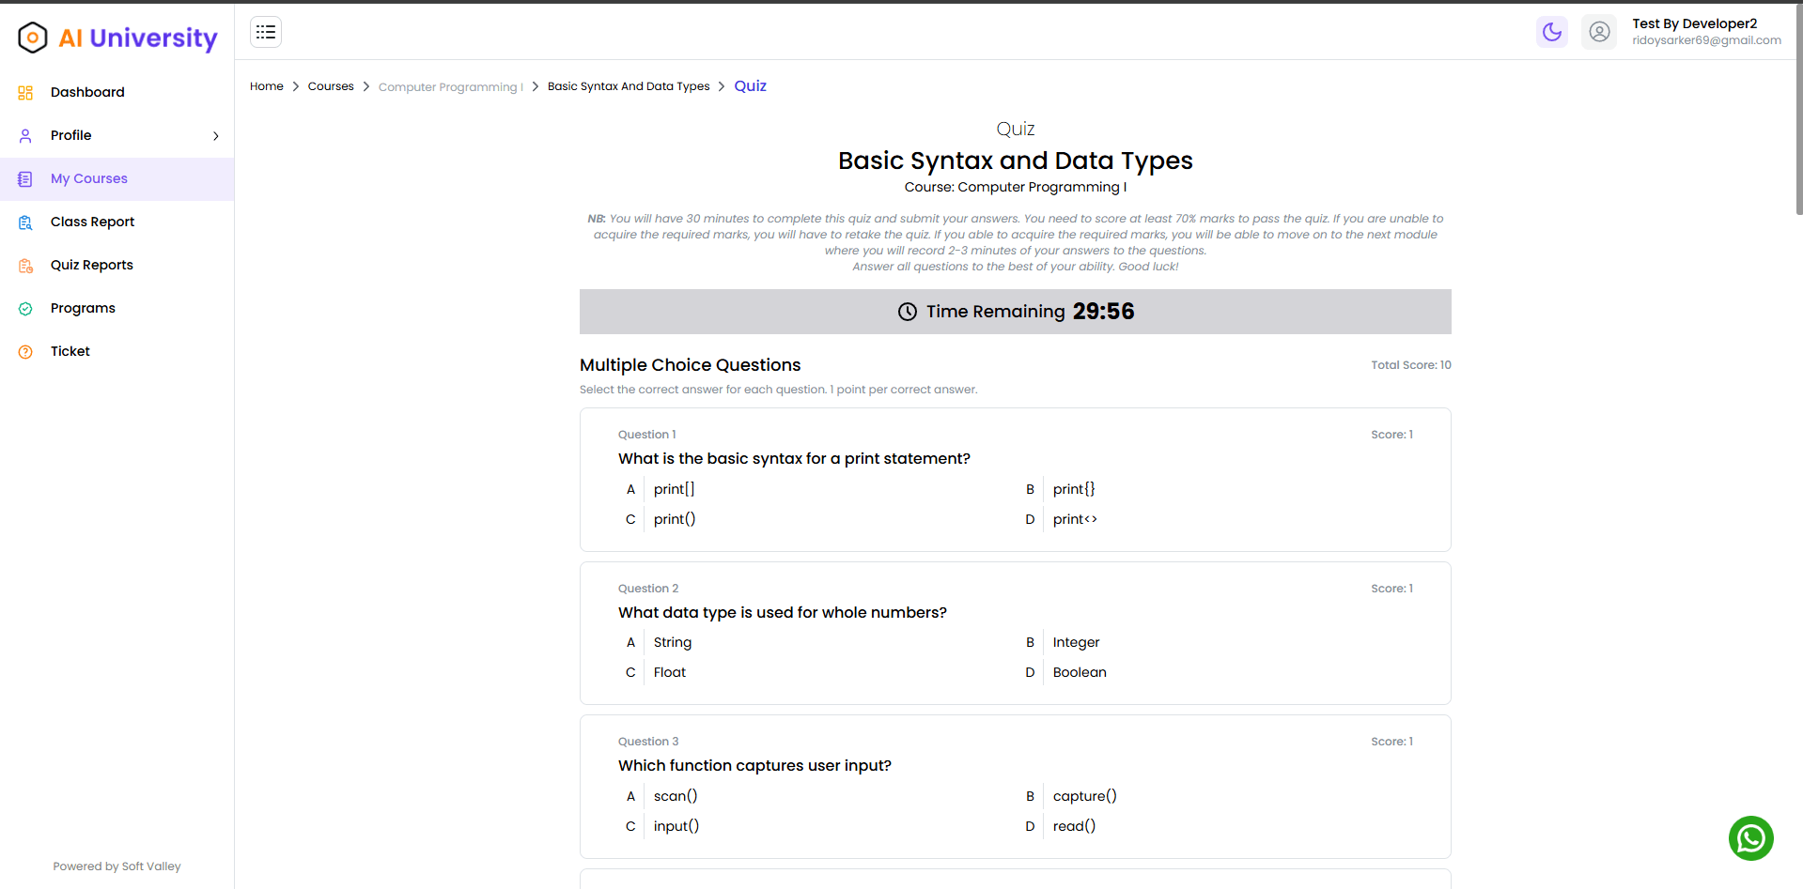The width and height of the screenshot is (1803, 889).
Task: Choose Integer answer for Question 2
Action: point(1076,642)
